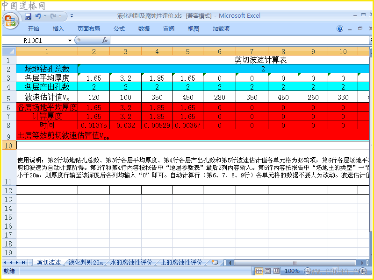Select time cell with value 0.032

pyautogui.click(x=125, y=125)
